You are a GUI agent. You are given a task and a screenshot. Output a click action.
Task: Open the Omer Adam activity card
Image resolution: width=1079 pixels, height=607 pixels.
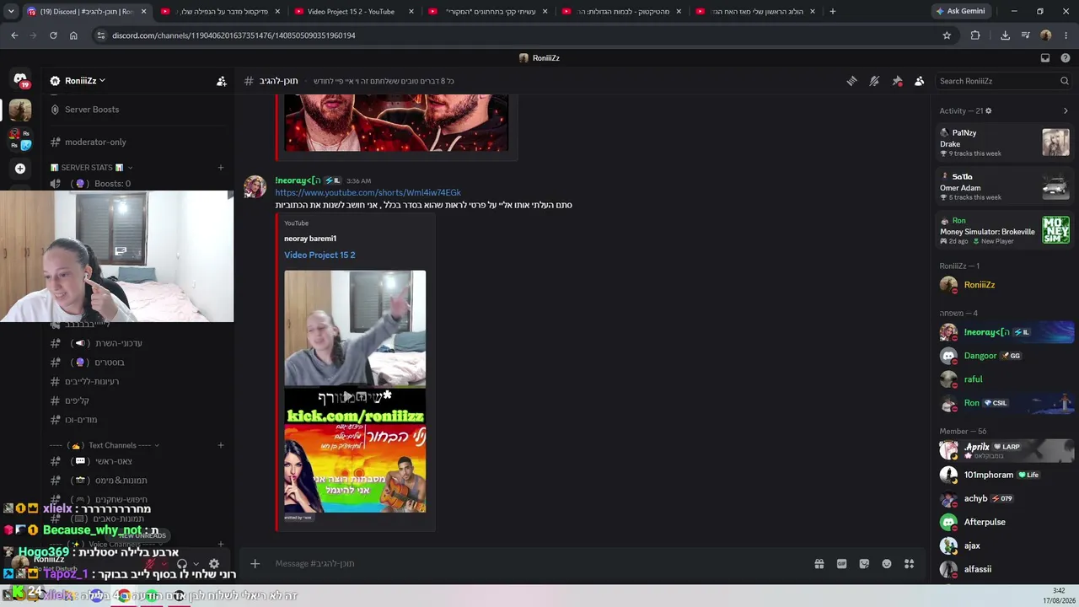pos(1005,187)
